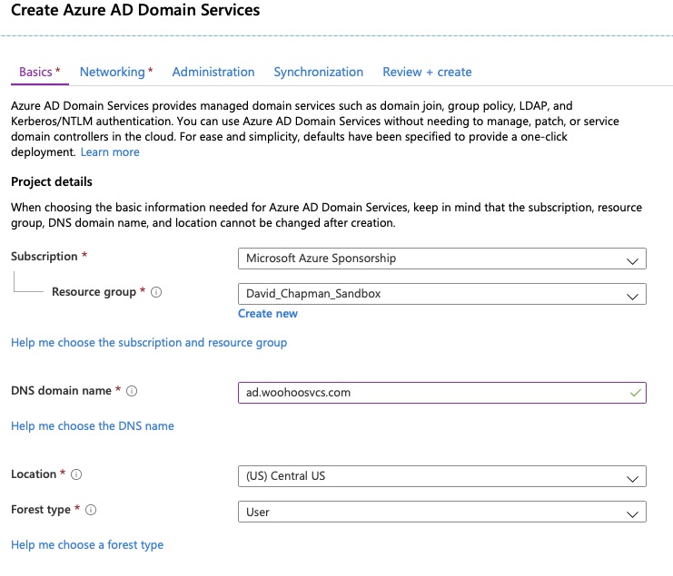Click the green validation checkmark in DNS field

click(636, 393)
